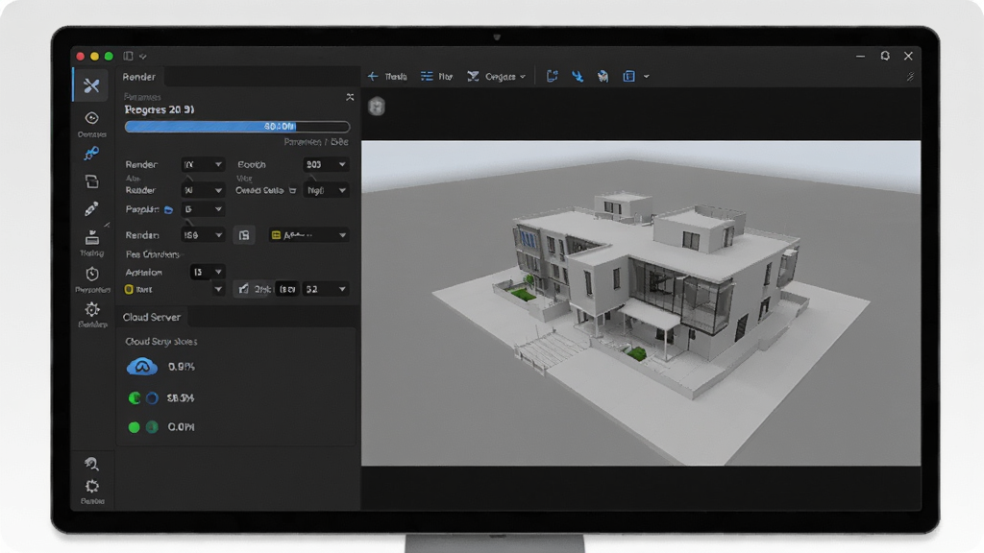Toggle the small cup icon next to Ngt dropdown
Image resolution: width=984 pixels, height=553 pixels.
tap(292, 190)
